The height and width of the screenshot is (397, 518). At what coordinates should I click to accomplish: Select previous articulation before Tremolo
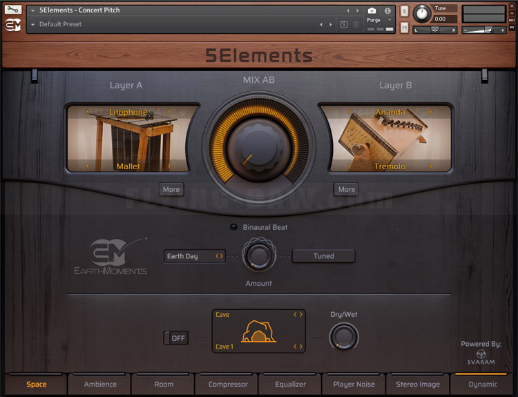point(349,166)
